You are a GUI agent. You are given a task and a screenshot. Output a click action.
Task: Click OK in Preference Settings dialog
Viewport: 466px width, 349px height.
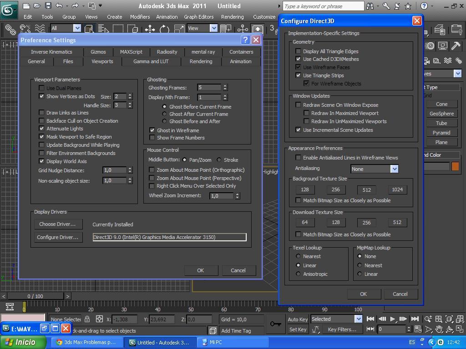(x=201, y=270)
